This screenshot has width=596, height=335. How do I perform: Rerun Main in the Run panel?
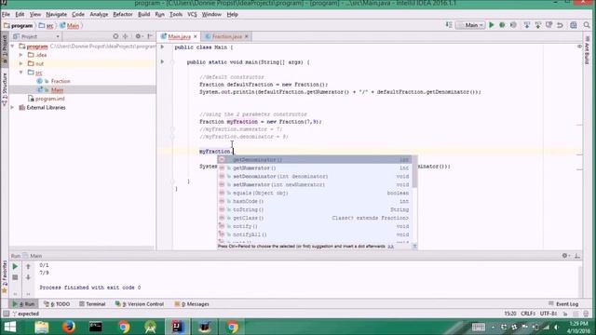point(15,267)
